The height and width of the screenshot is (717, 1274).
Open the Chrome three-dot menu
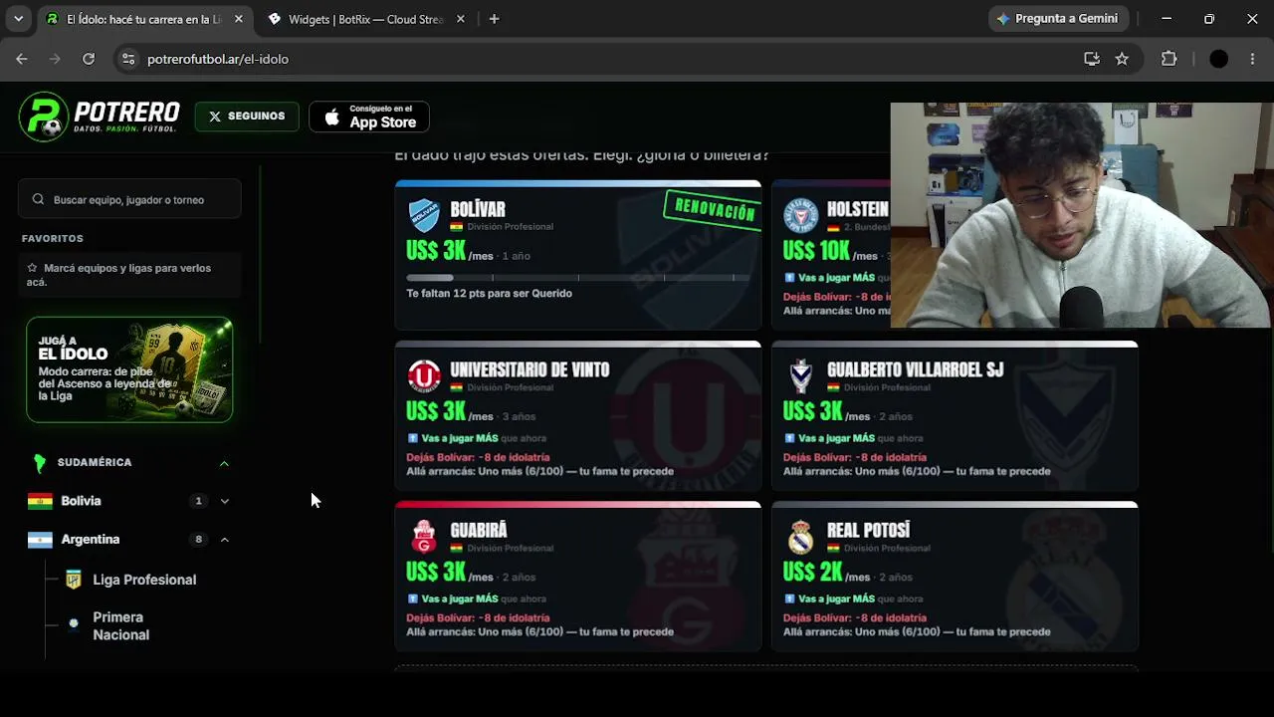click(x=1252, y=59)
